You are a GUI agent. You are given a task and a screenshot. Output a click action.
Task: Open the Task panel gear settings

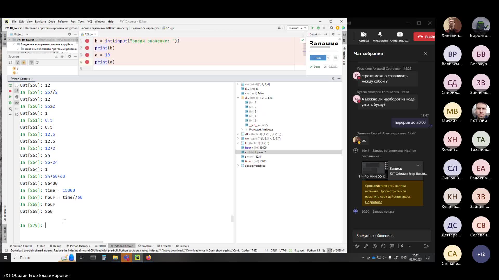pyautogui.click(x=333, y=34)
